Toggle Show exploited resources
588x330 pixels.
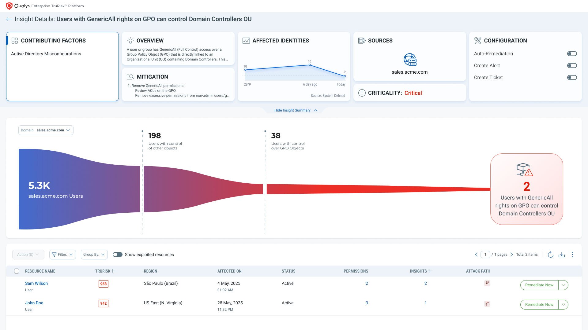click(x=118, y=255)
